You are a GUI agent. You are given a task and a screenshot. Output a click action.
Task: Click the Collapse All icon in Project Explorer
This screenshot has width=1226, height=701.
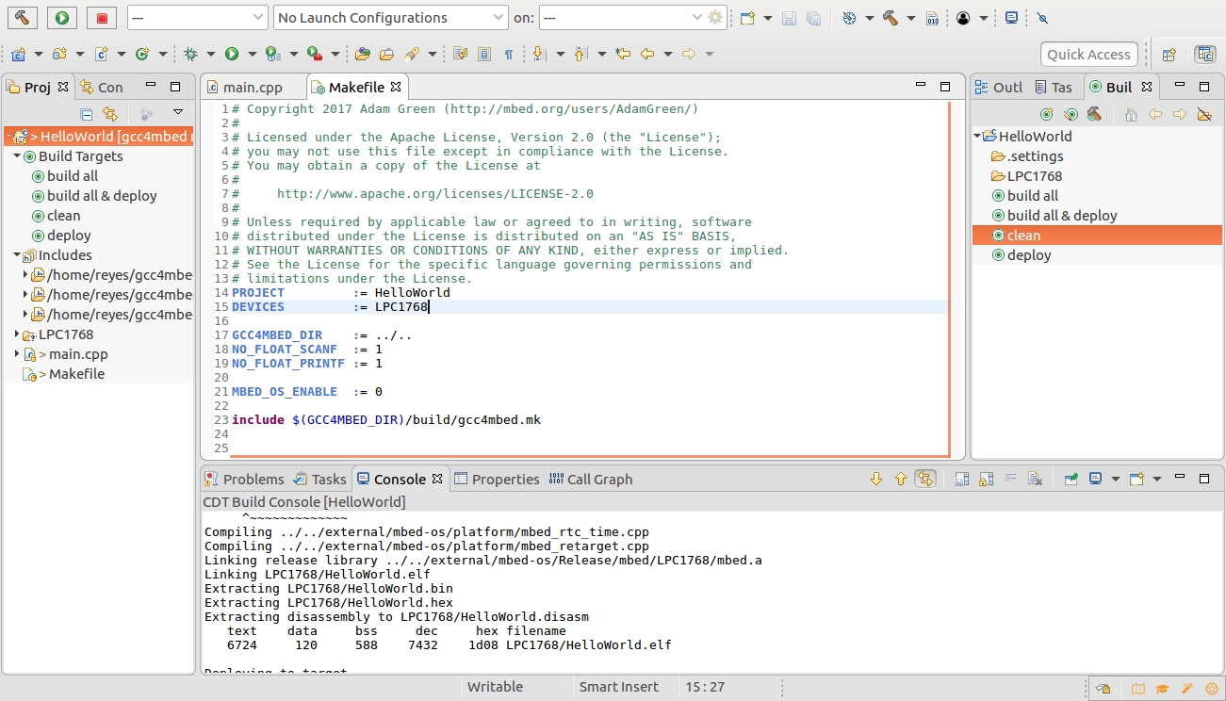86,114
